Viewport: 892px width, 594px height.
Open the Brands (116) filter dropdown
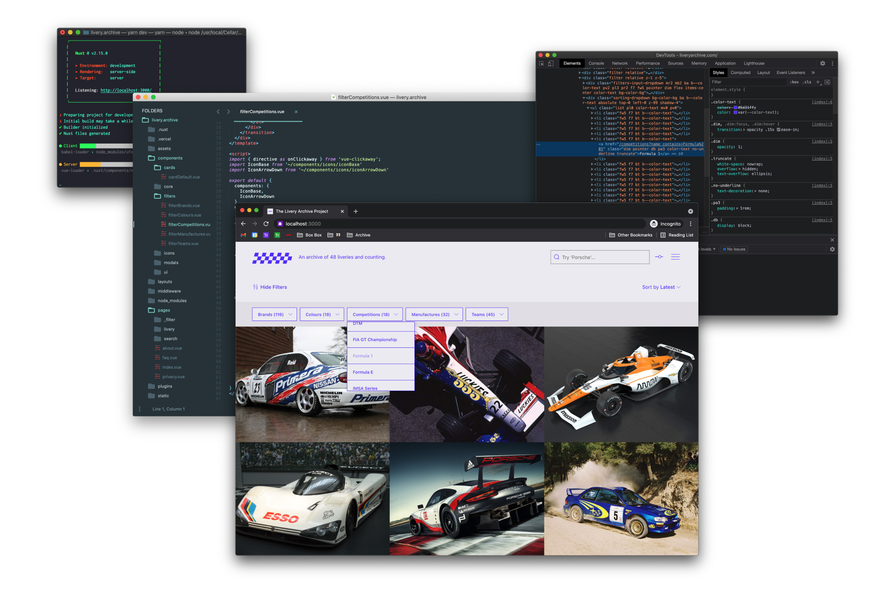click(274, 314)
